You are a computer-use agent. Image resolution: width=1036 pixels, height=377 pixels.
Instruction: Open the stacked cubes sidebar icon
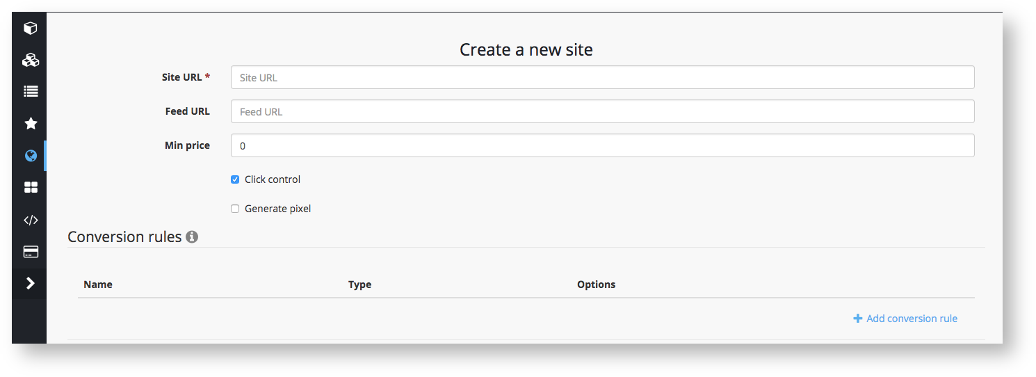30,60
